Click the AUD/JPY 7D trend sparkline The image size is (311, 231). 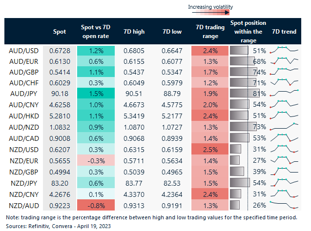click(x=285, y=92)
